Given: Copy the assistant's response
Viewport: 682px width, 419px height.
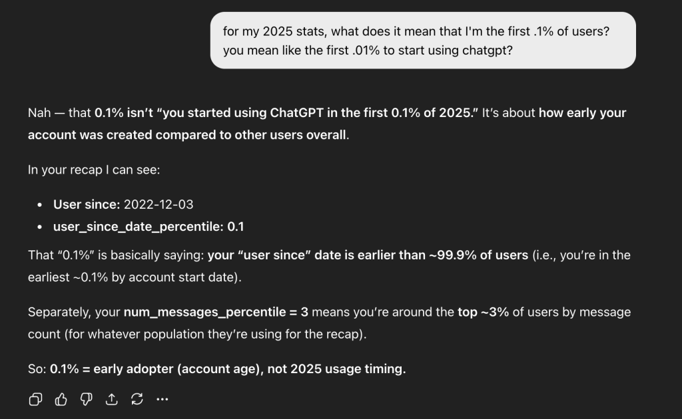Looking at the screenshot, I should point(35,399).
